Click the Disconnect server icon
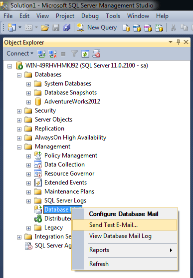This screenshot has height=278, width=193. [52, 53]
